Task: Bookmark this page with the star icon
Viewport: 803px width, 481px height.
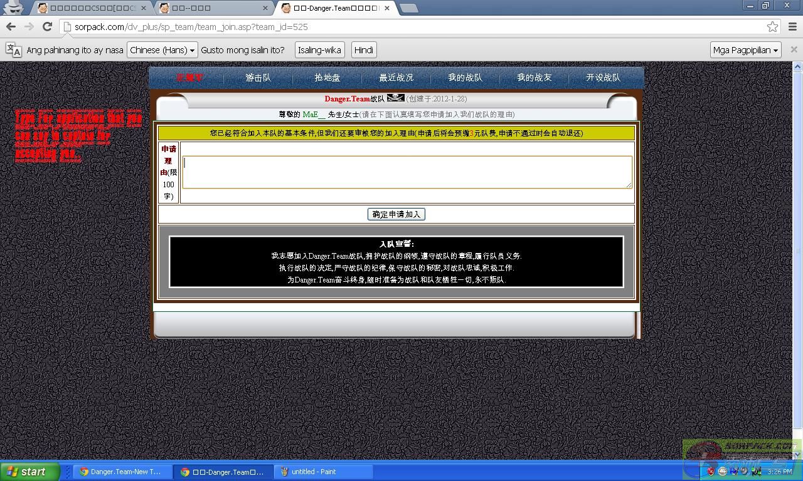Action: click(772, 27)
